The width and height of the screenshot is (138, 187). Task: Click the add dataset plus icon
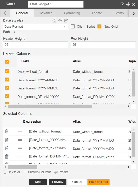click(60, 21)
